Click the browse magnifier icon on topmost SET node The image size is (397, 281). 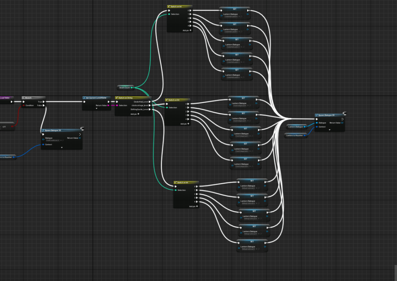[242, 17]
